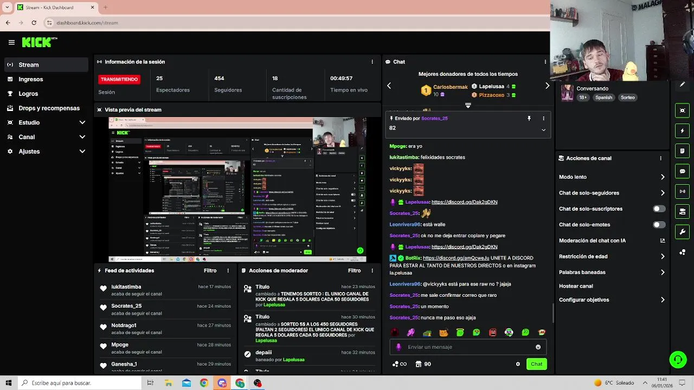Image resolution: width=694 pixels, height=390 pixels.
Task: Open Filtro in Feed de actividades
Action: [x=210, y=270]
